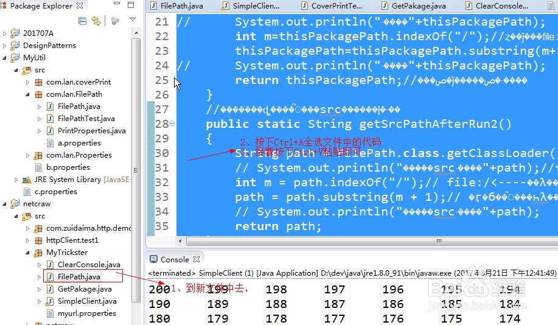Expand the 201707A project

click(4, 33)
